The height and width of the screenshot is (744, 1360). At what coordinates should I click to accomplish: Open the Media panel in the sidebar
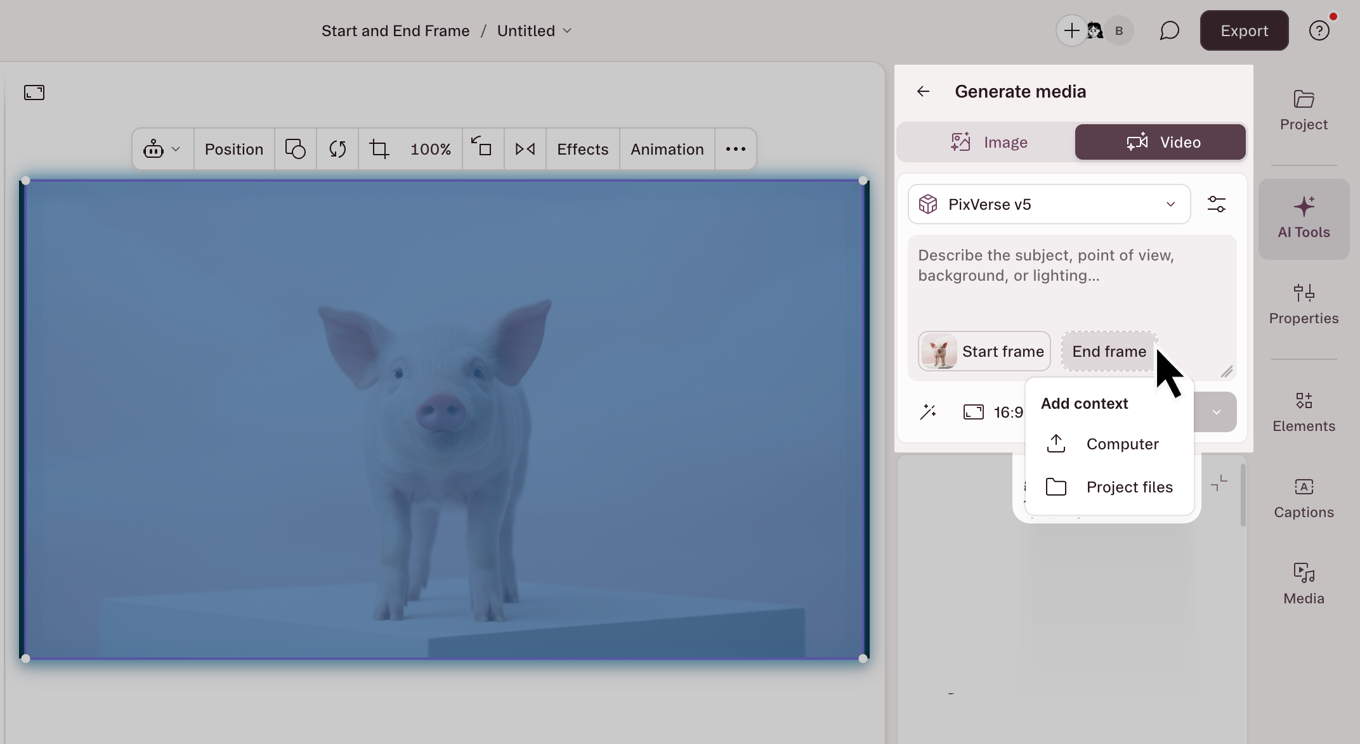1303,581
